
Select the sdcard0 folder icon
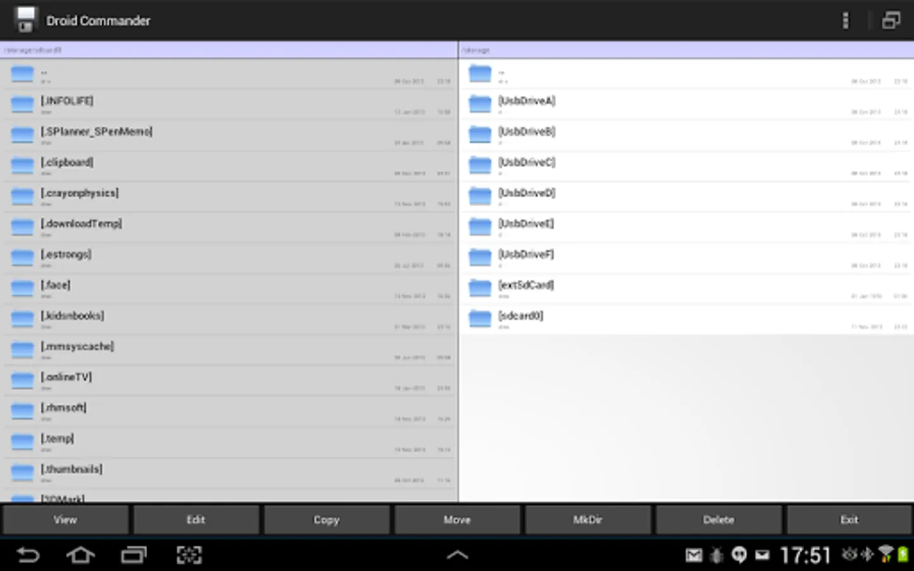(x=480, y=318)
